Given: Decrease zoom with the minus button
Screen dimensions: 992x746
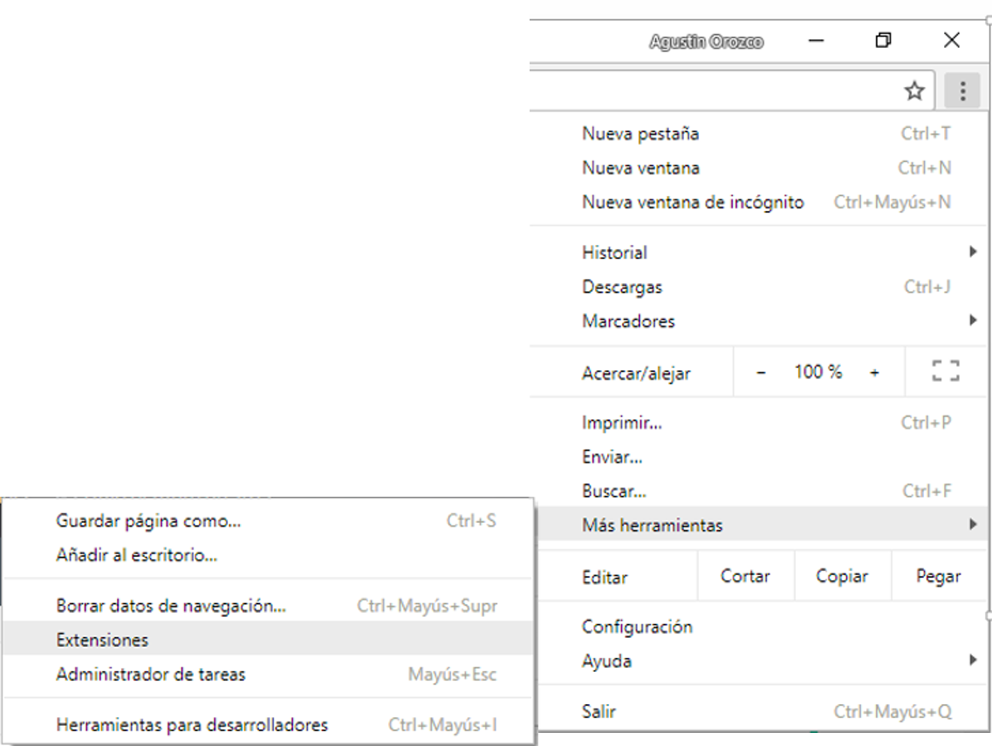Looking at the screenshot, I should (761, 372).
